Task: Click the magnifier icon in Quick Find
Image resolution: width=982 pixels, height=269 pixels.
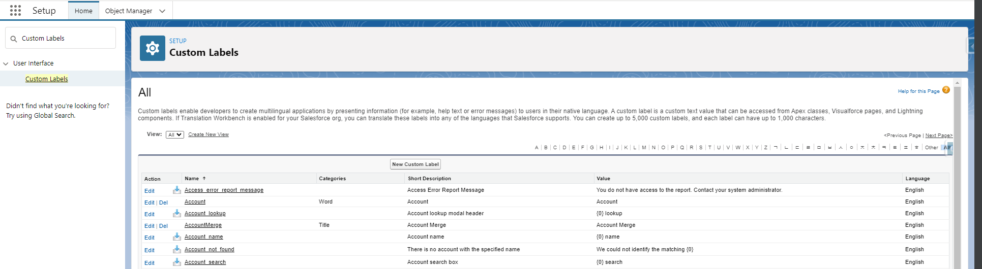Action: point(14,39)
